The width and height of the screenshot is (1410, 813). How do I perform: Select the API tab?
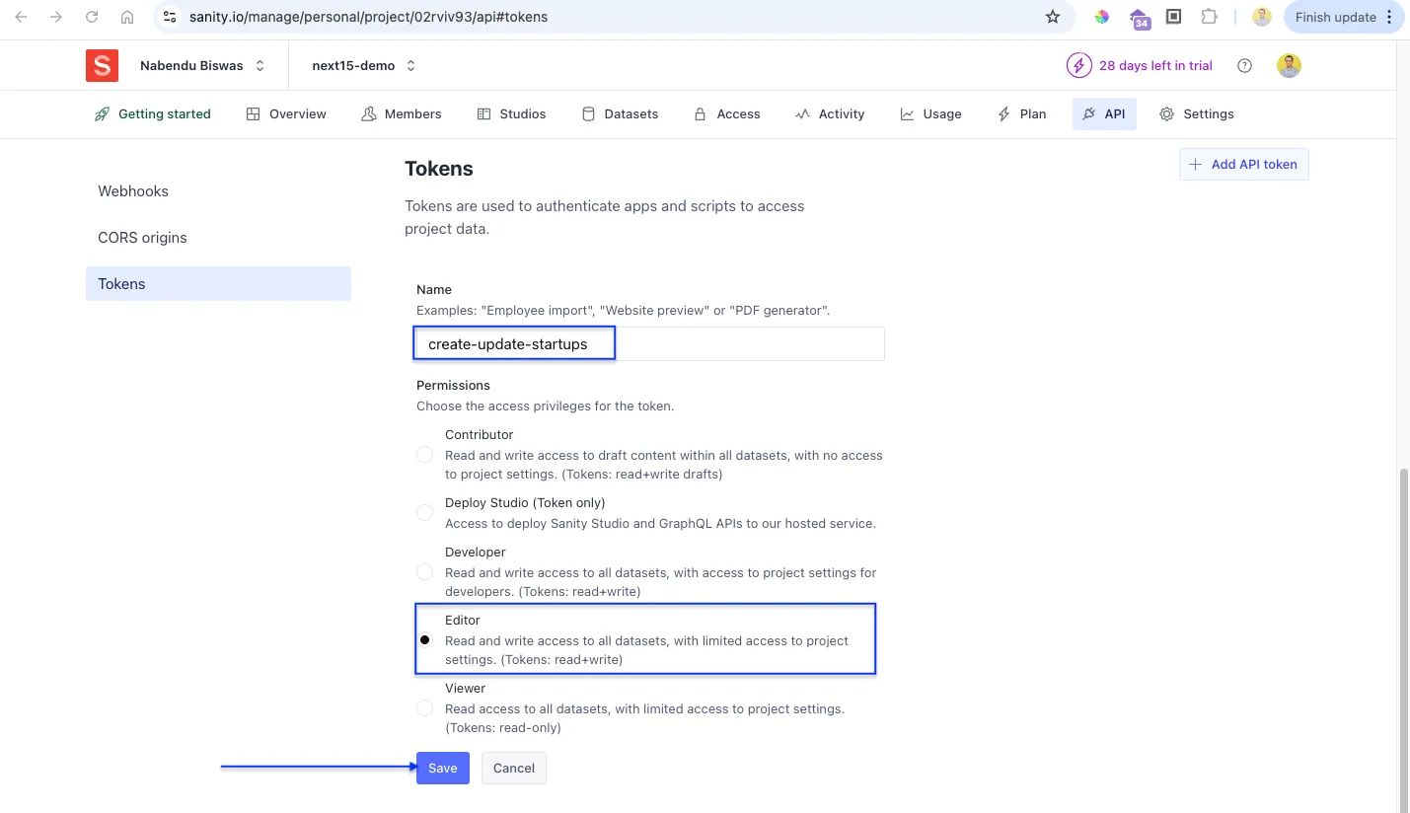tap(1104, 113)
